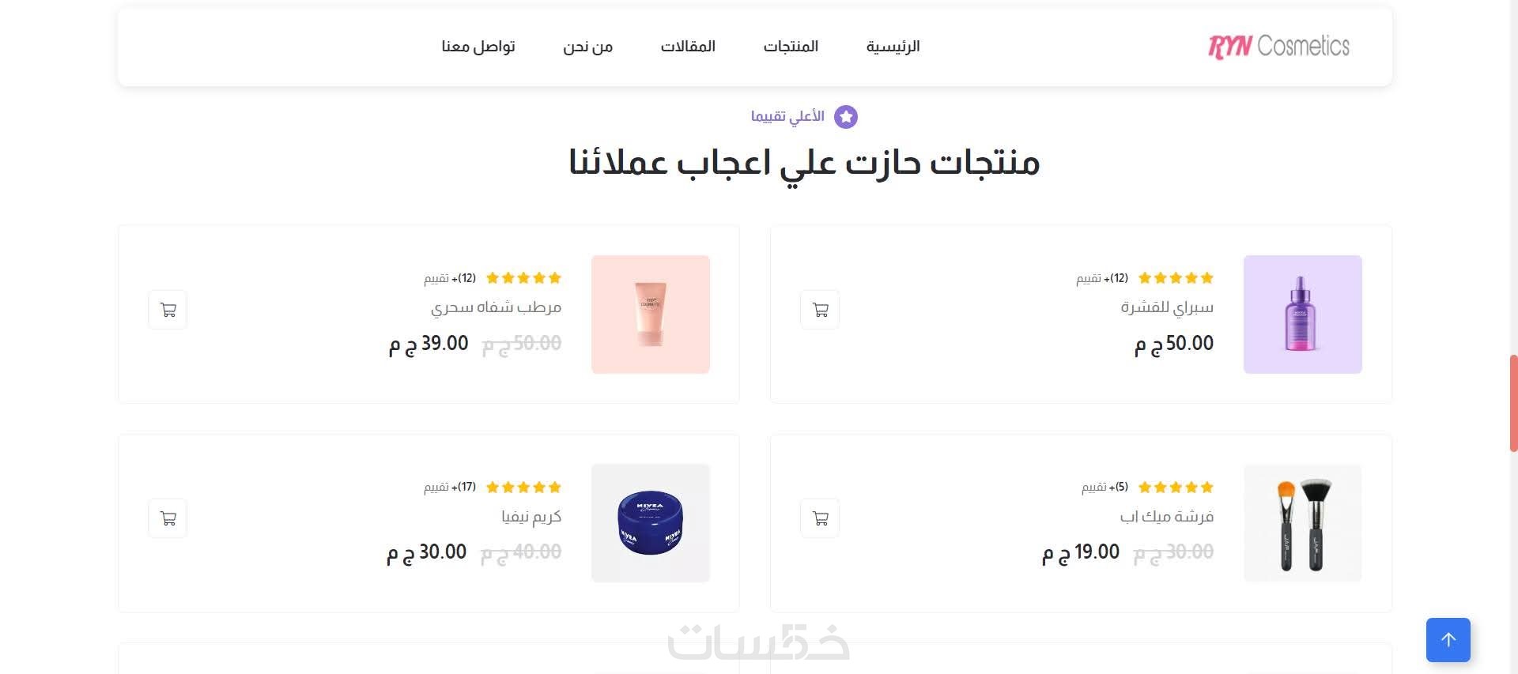This screenshot has width=1518, height=674.
Task: Add كريم نيفيا to cart
Action: [168, 518]
